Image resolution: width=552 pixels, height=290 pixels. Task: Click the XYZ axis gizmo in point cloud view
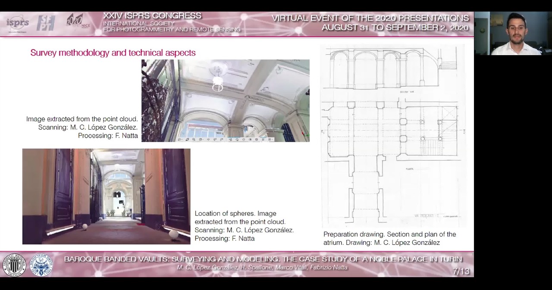tap(306, 135)
